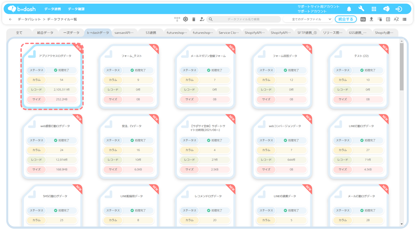Click the trash delete icon
The width and height of the screenshot is (415, 233).
click(x=194, y=19)
